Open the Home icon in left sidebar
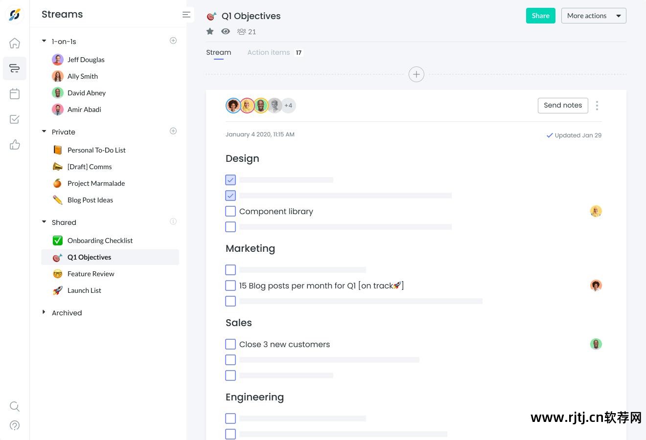Viewport: 646px width, 440px height. (x=15, y=43)
